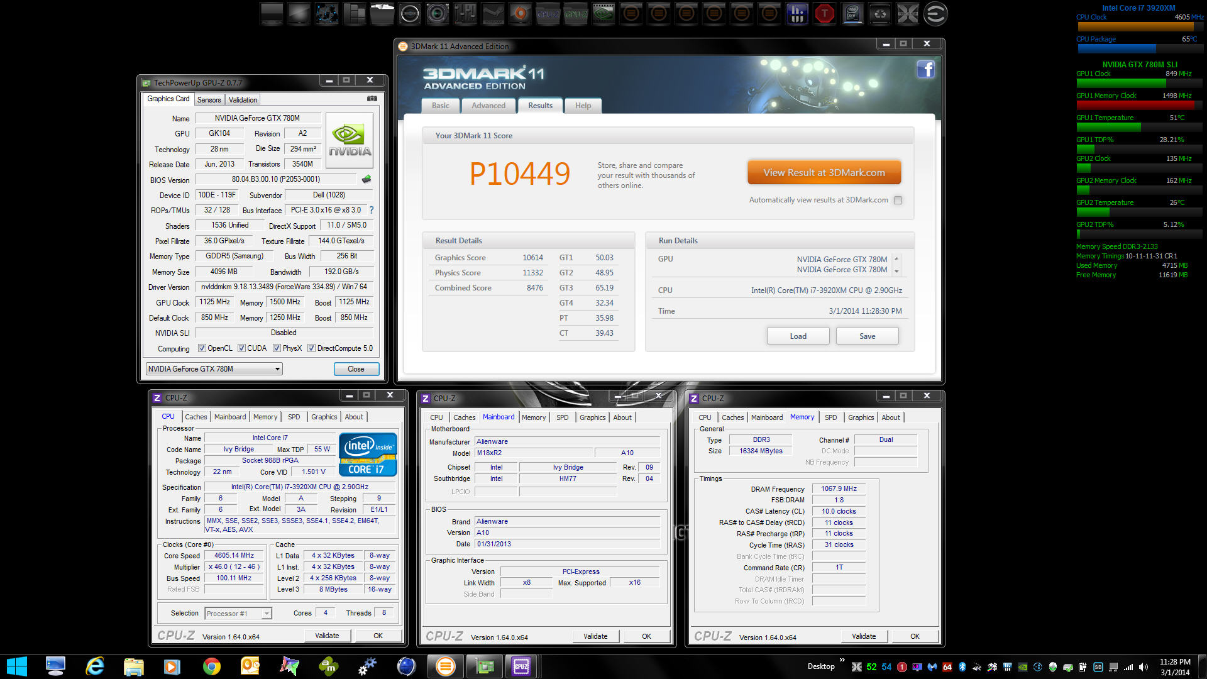Click the Core Speed 4605.14 MHz field
Image resolution: width=1207 pixels, height=679 pixels.
point(234,556)
